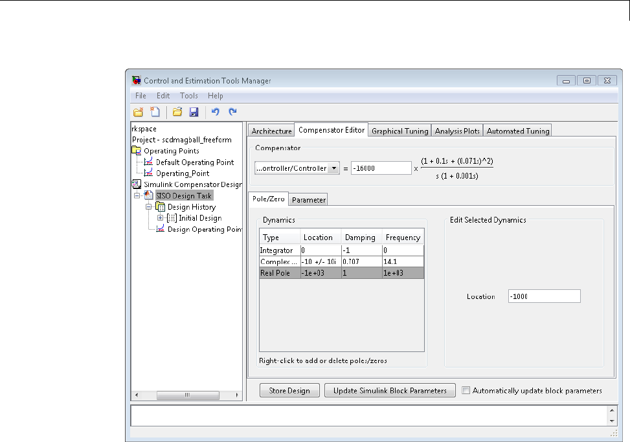Select the Integrator row in Dynamics
This screenshot has height=442, width=630.
341,250
